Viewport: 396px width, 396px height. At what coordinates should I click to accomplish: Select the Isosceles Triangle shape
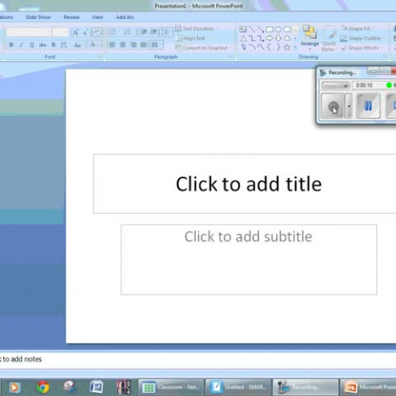pos(243,39)
